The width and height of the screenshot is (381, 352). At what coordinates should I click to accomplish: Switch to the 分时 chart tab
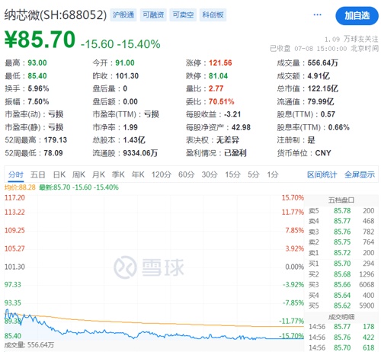pyautogui.click(x=16, y=174)
